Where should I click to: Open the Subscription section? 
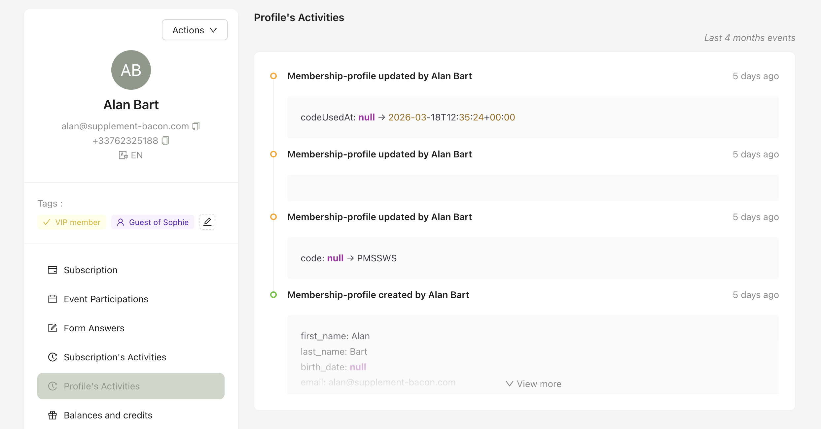pos(90,270)
